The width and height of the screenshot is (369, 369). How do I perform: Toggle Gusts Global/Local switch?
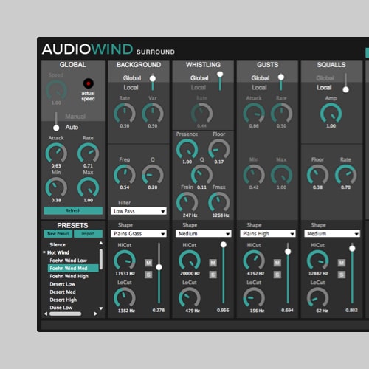point(281,82)
